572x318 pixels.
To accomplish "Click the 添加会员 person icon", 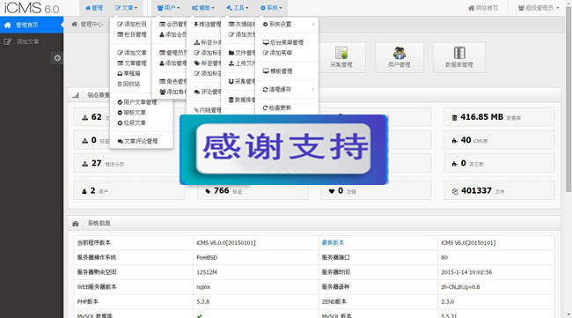I will pyautogui.click(x=162, y=34).
